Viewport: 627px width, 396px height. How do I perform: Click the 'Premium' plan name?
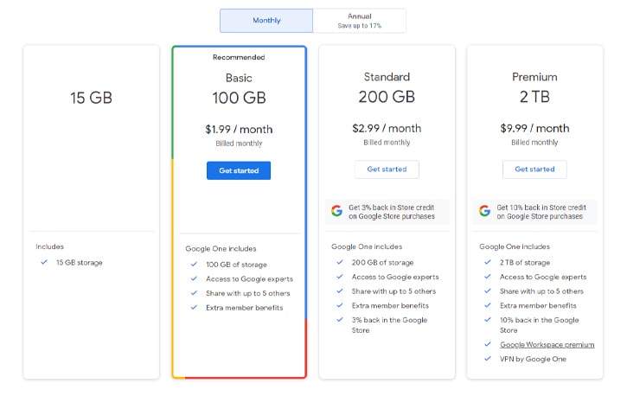[x=534, y=77]
